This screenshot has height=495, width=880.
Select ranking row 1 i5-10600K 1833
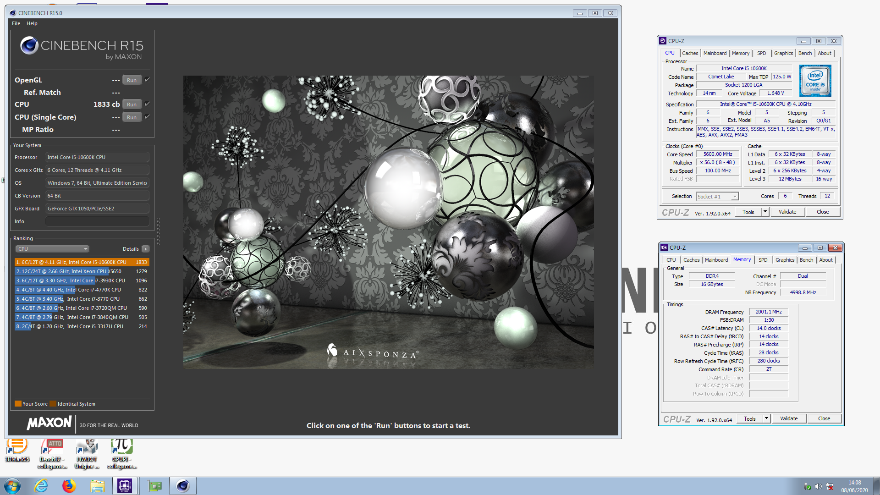(82, 262)
